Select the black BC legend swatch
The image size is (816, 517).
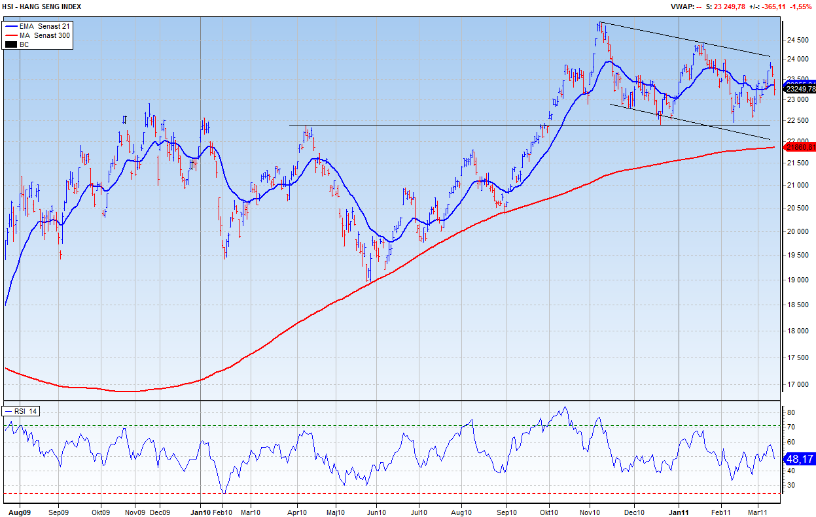(11, 44)
